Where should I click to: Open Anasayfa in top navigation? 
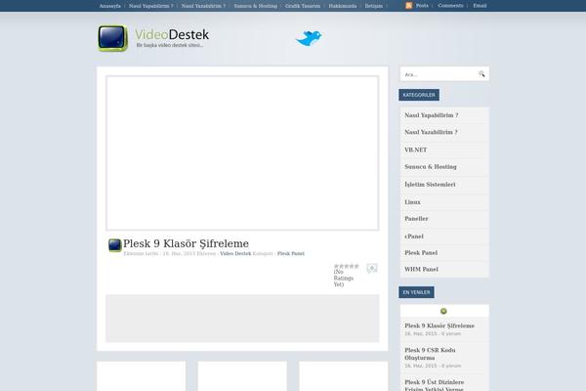pos(109,6)
